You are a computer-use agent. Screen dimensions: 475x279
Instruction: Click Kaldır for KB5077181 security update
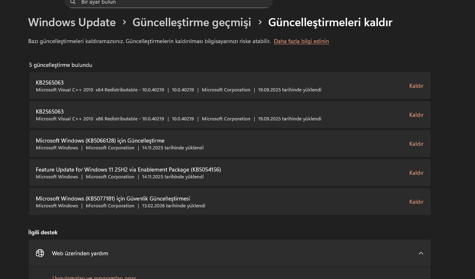tap(416, 202)
